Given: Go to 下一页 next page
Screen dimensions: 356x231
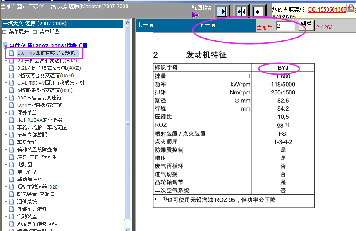Looking at the screenshot, I should coord(207,25).
